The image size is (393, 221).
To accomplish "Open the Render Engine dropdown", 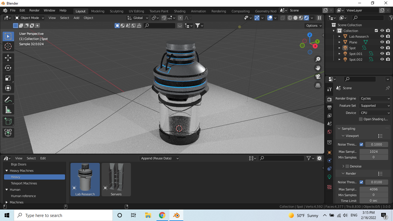I will pyautogui.click(x=375, y=98).
